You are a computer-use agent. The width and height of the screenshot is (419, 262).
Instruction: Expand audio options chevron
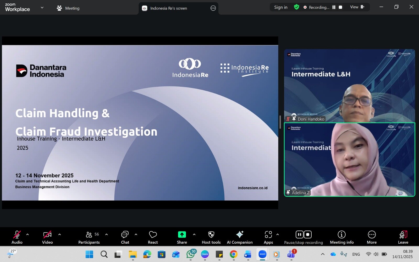[x=27, y=234]
